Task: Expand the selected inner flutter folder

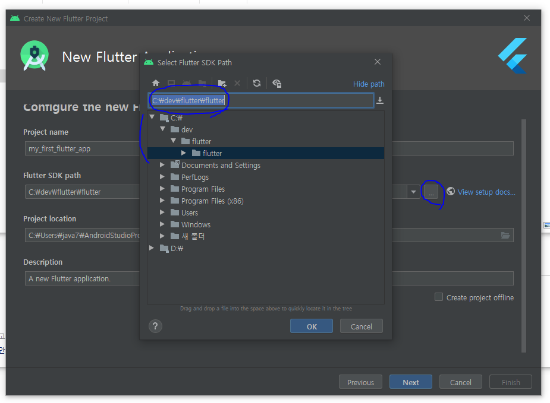Action: click(x=184, y=153)
